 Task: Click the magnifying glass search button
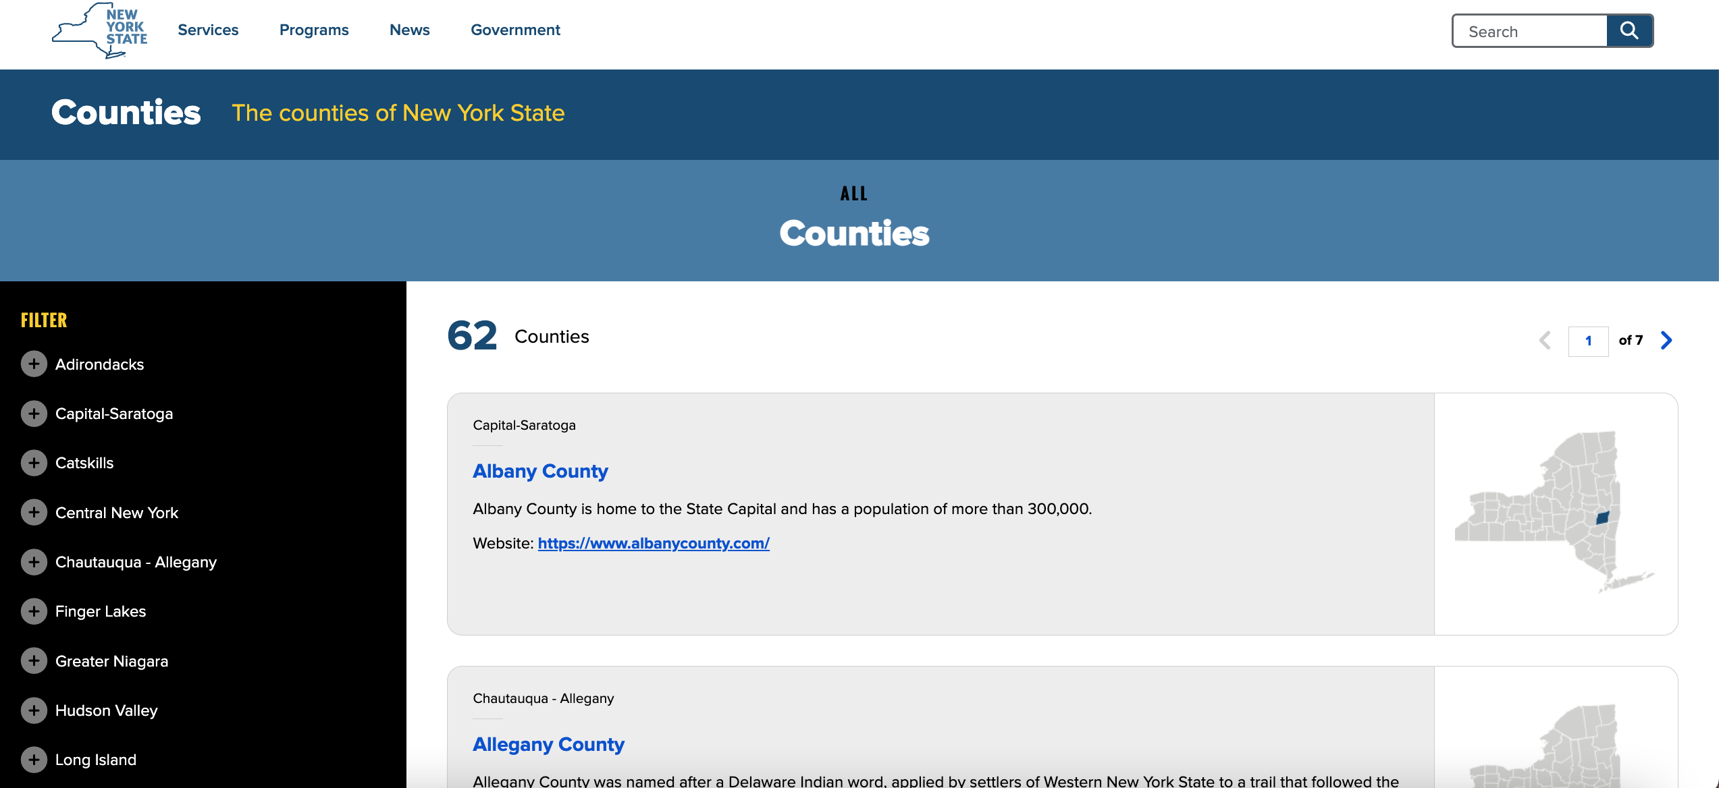pyautogui.click(x=1629, y=30)
